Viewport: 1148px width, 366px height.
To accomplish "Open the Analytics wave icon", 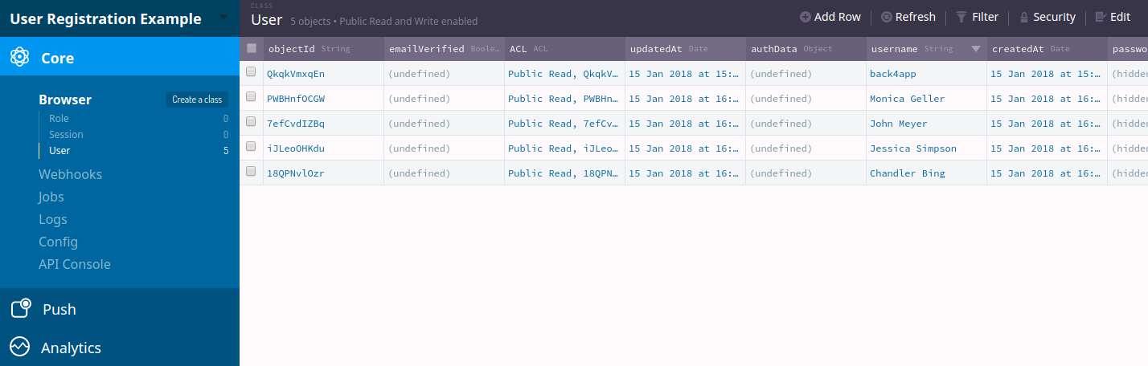I will (20, 347).
